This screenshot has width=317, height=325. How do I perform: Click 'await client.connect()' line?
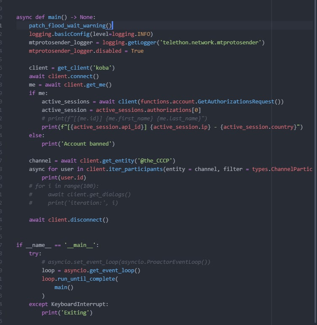pyautogui.click(x=64, y=76)
